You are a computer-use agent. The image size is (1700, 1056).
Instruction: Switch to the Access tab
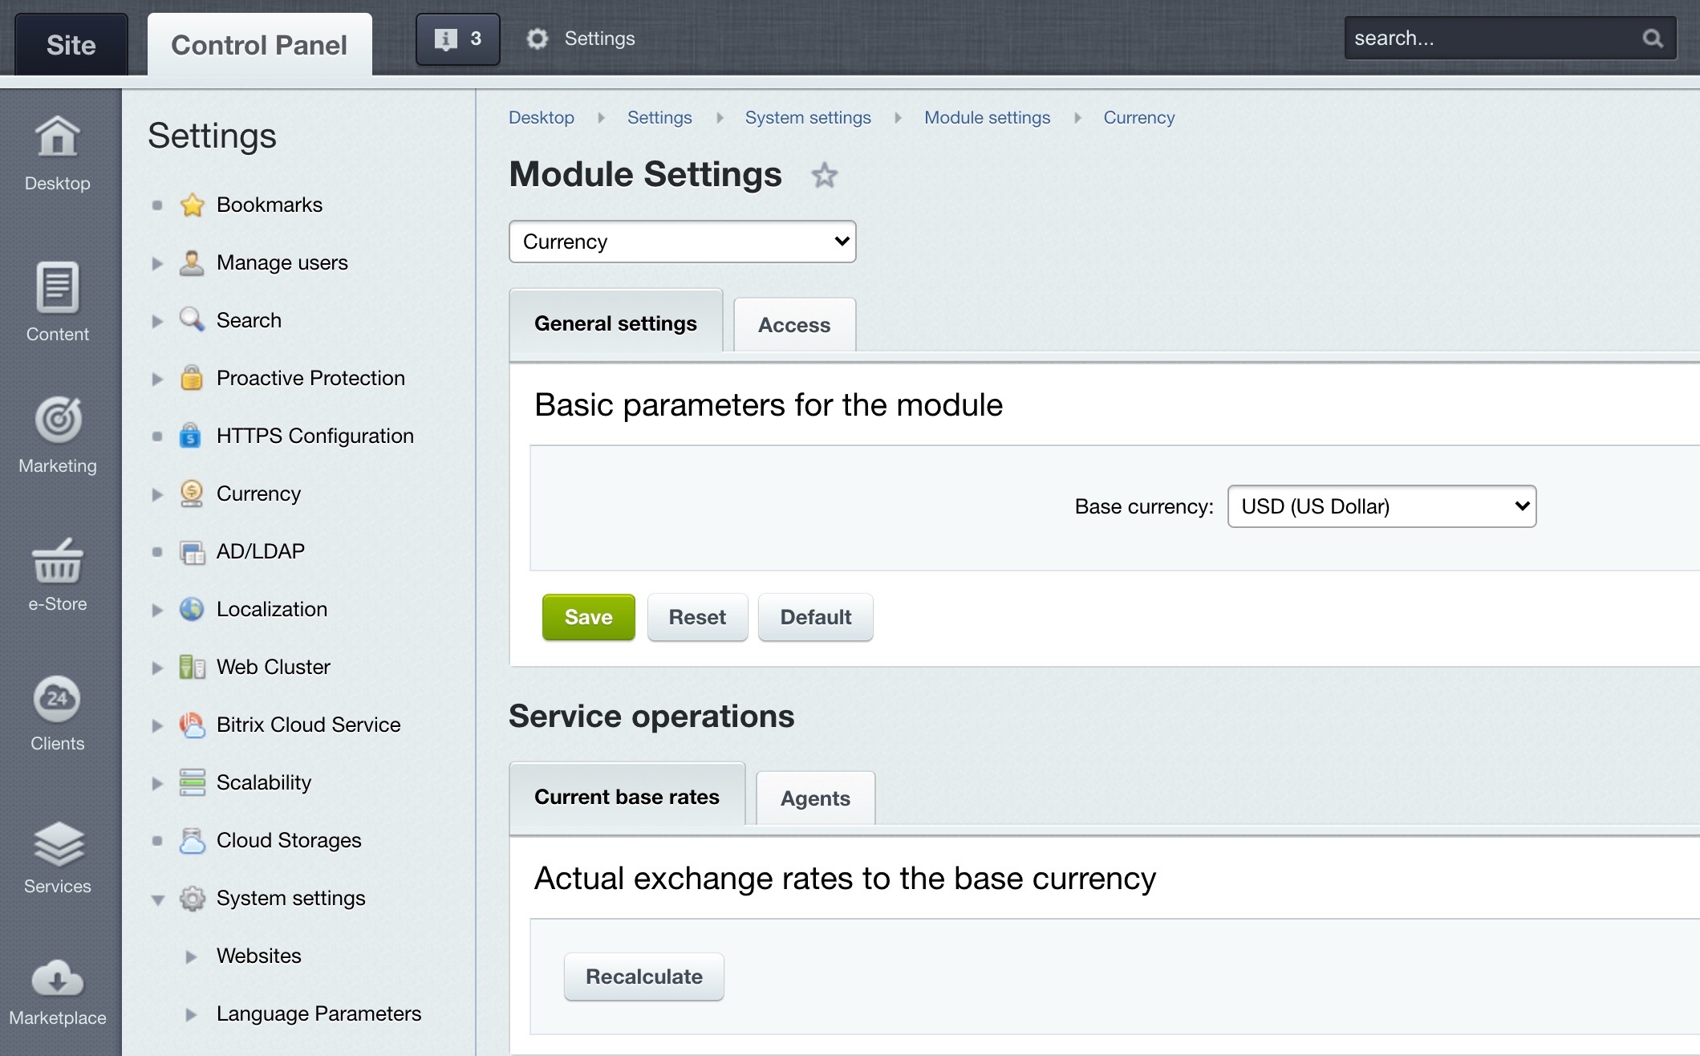(x=795, y=323)
